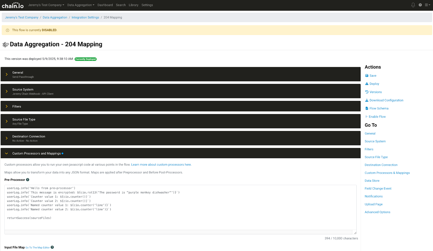The height and width of the screenshot is (251, 433).
Task: Jump to Destination Connection in Go To
Action: tap(381, 165)
